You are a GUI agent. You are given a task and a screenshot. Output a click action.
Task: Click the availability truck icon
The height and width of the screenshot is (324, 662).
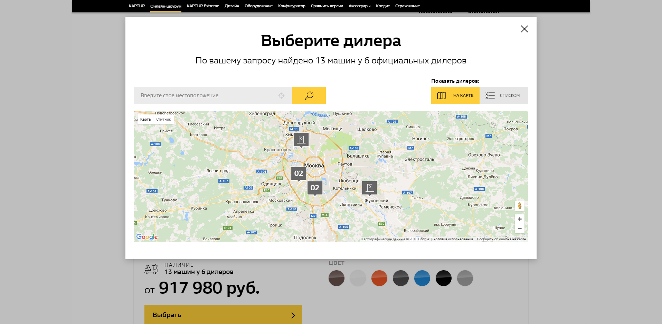pyautogui.click(x=151, y=269)
